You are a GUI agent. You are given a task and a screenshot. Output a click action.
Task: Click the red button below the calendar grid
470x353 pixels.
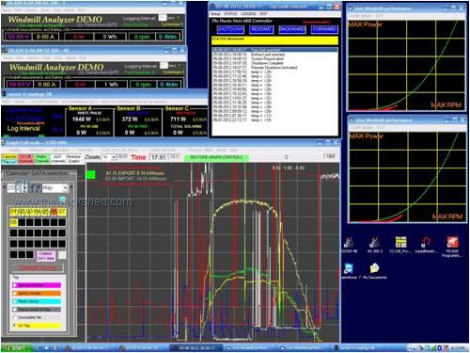point(38,267)
